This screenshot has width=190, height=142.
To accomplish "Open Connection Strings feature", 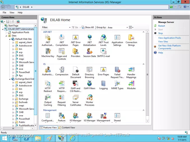I will pos(131,40).
